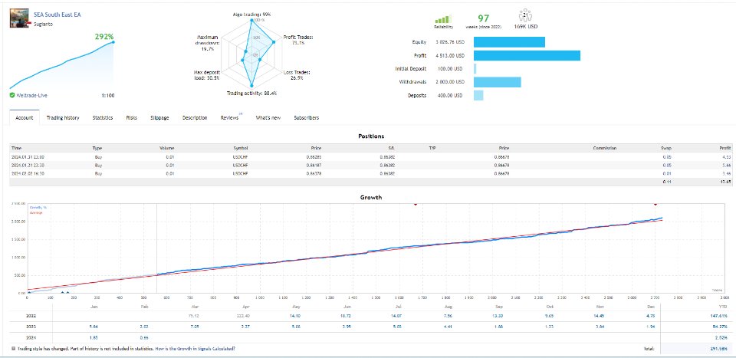Image resolution: width=736 pixels, height=358 pixels.
Task: Open the Reviews tab
Action: click(229, 118)
